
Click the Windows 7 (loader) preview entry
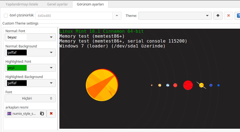112,46
